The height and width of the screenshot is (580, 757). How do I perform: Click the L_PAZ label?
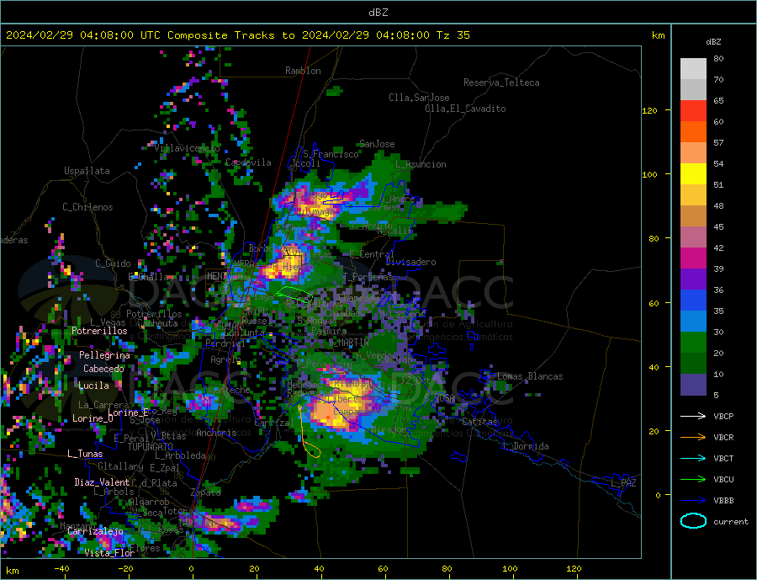tap(623, 483)
